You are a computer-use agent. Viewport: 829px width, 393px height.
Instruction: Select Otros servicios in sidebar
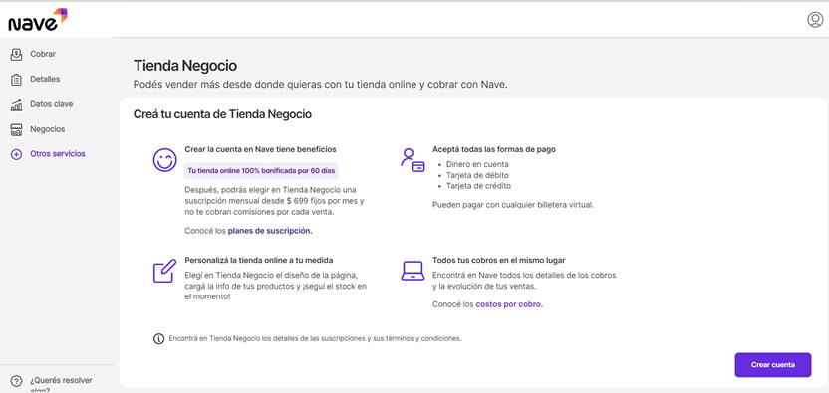click(x=58, y=154)
